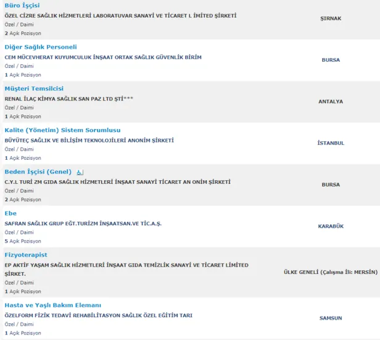Click the ŞIRNAK location cell
Screen dimensions: 380x340
pyautogui.click(x=331, y=19)
